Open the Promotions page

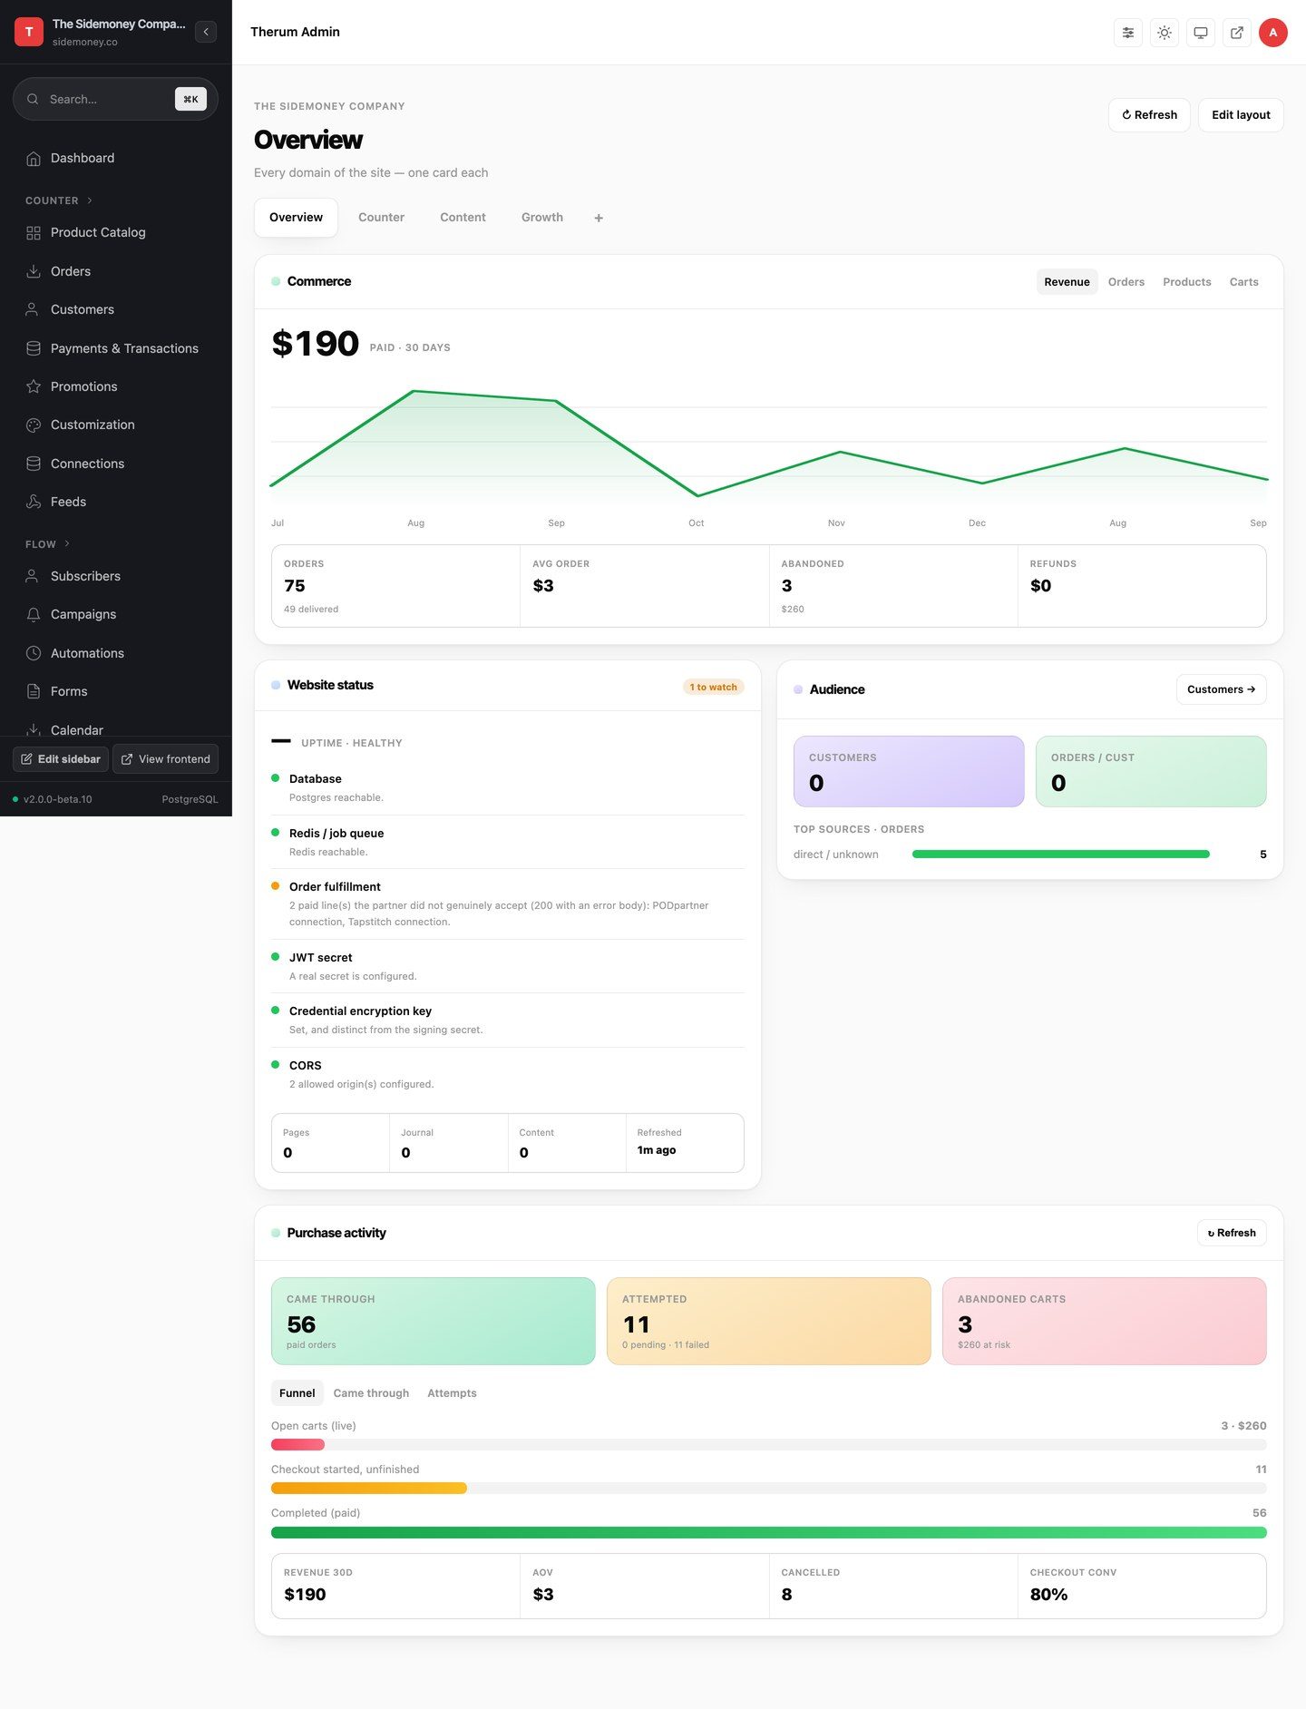point(116,386)
